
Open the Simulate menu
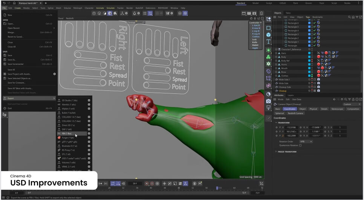[110, 8]
